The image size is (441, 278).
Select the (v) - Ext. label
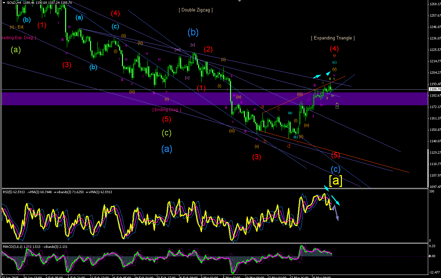coord(17,27)
